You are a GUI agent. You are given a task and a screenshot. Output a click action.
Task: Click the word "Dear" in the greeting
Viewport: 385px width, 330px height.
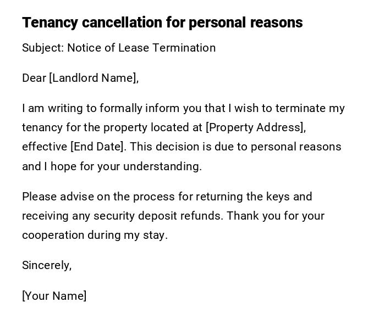pos(34,78)
